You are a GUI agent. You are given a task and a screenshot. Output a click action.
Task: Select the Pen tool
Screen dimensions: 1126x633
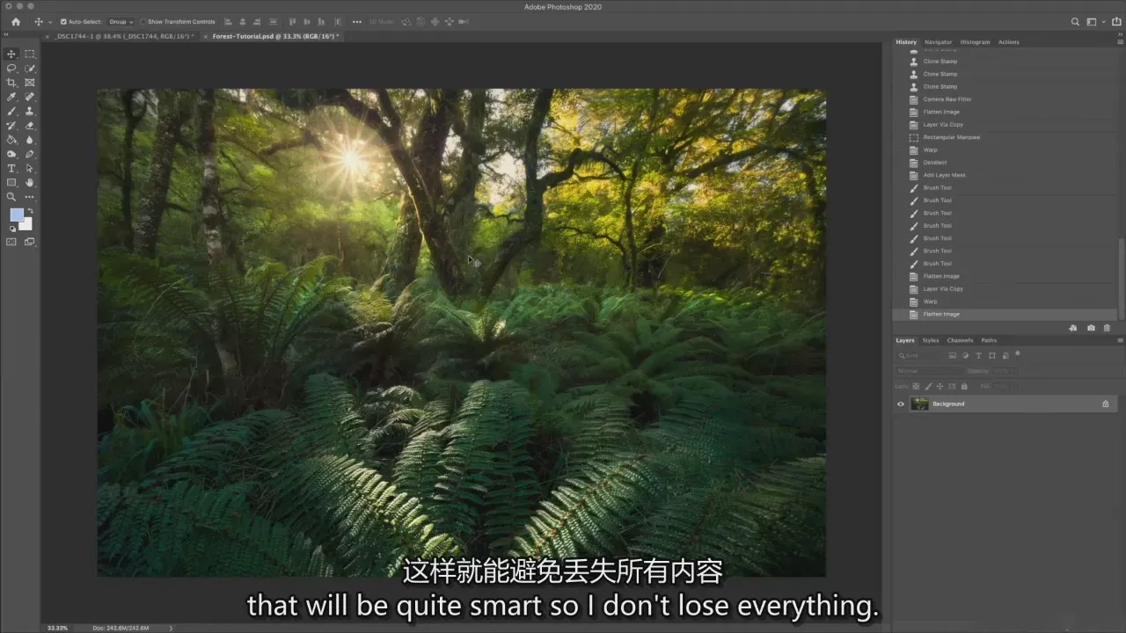click(x=30, y=154)
